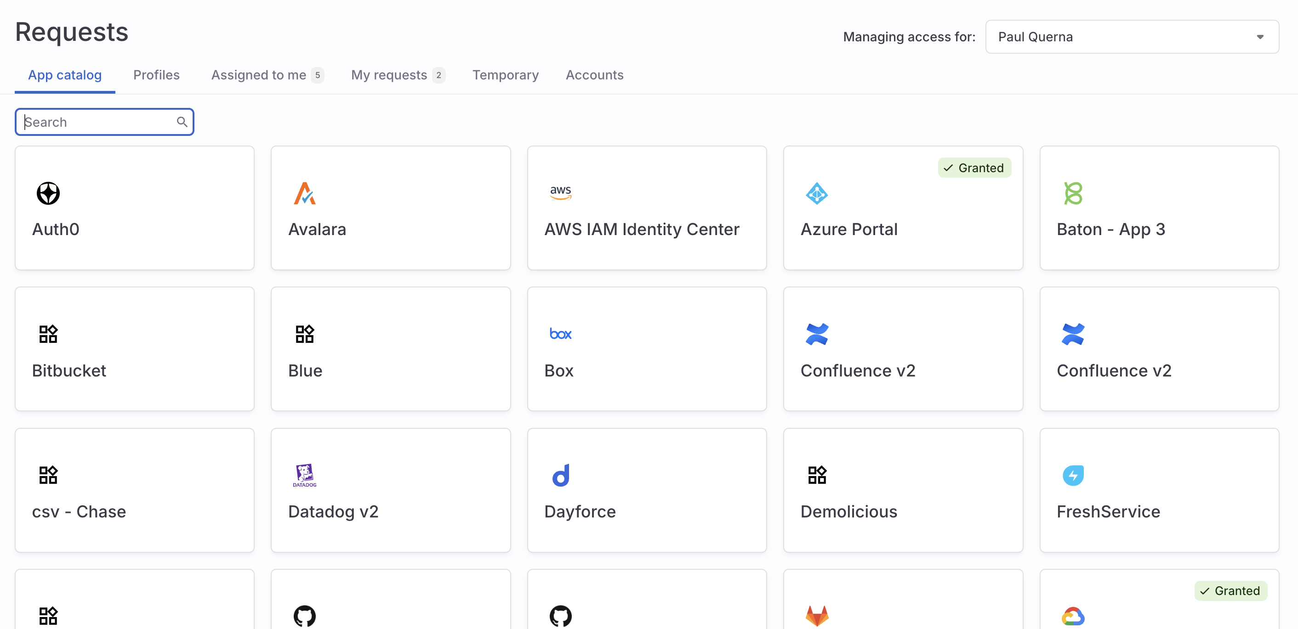Open the Demolicious app card
The width and height of the screenshot is (1298, 629).
point(902,489)
